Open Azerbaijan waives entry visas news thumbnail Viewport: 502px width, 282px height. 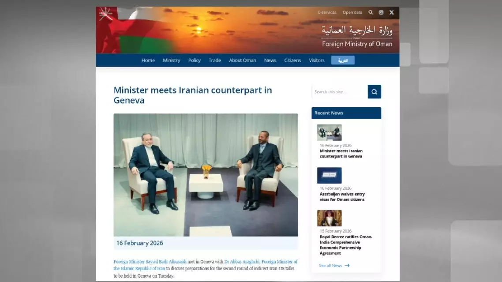(x=329, y=175)
